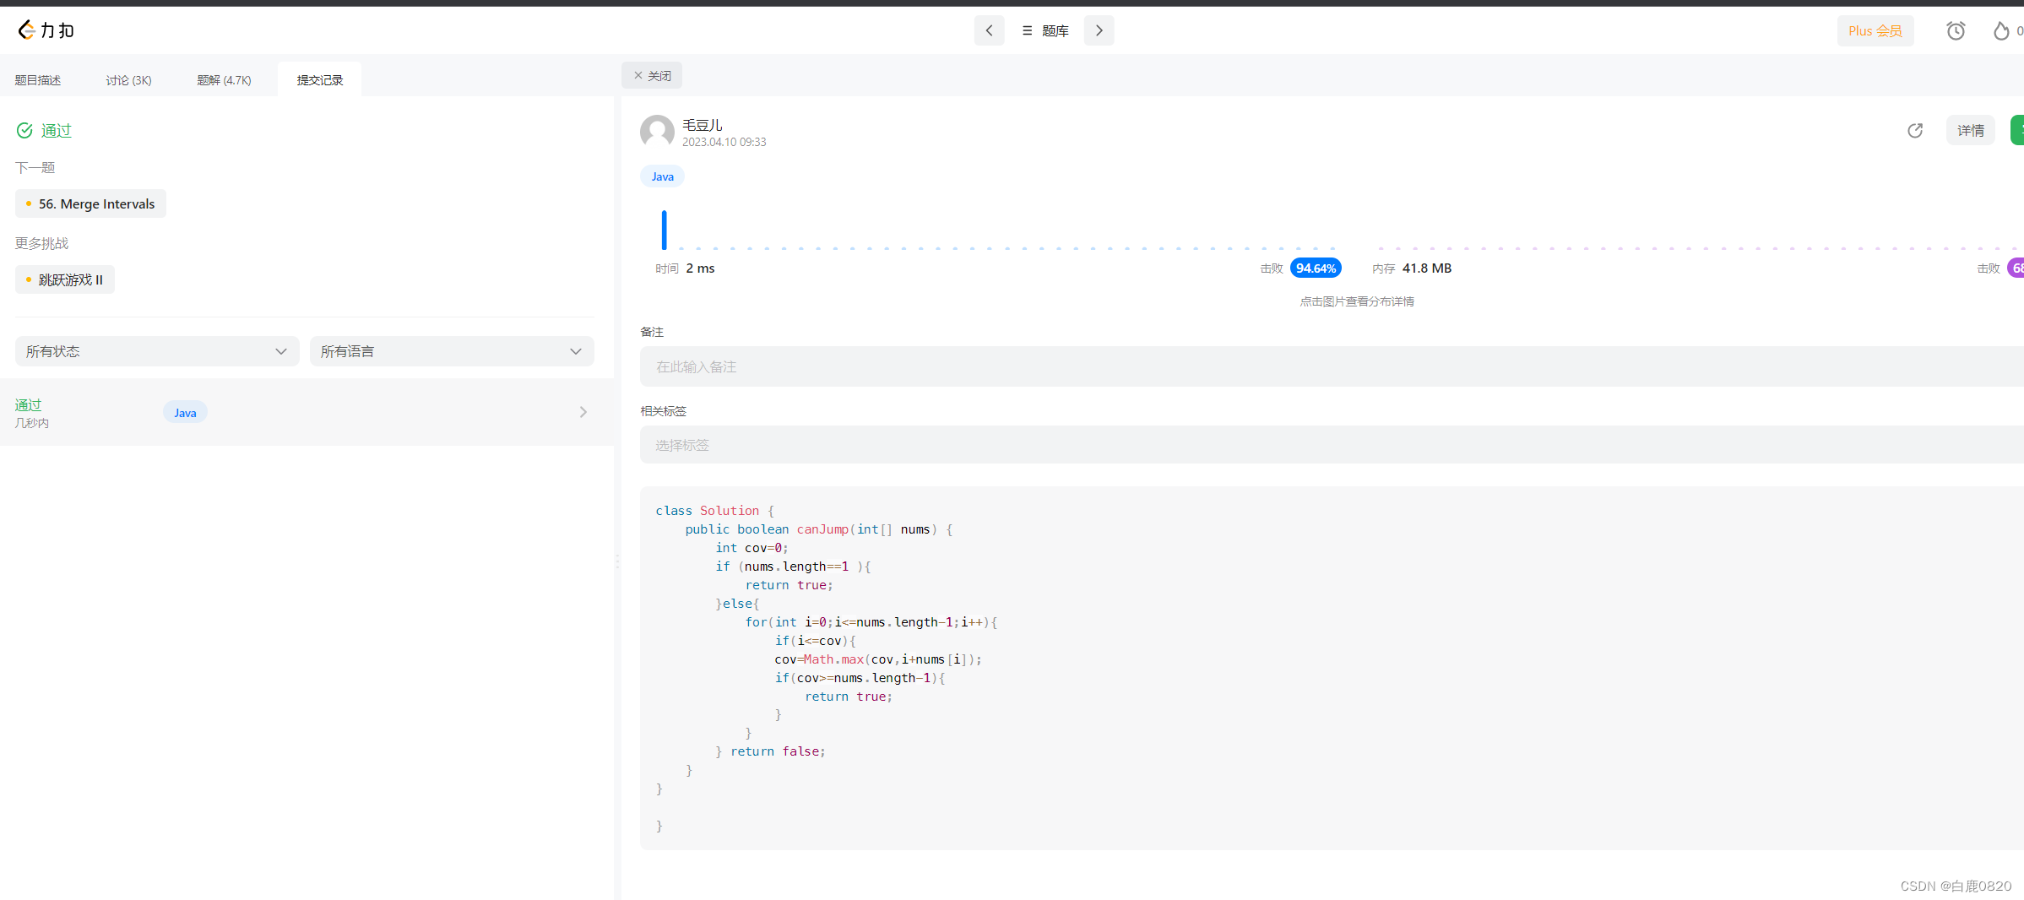Click the 41.8 MB memory value
2024x900 pixels.
click(x=1427, y=268)
